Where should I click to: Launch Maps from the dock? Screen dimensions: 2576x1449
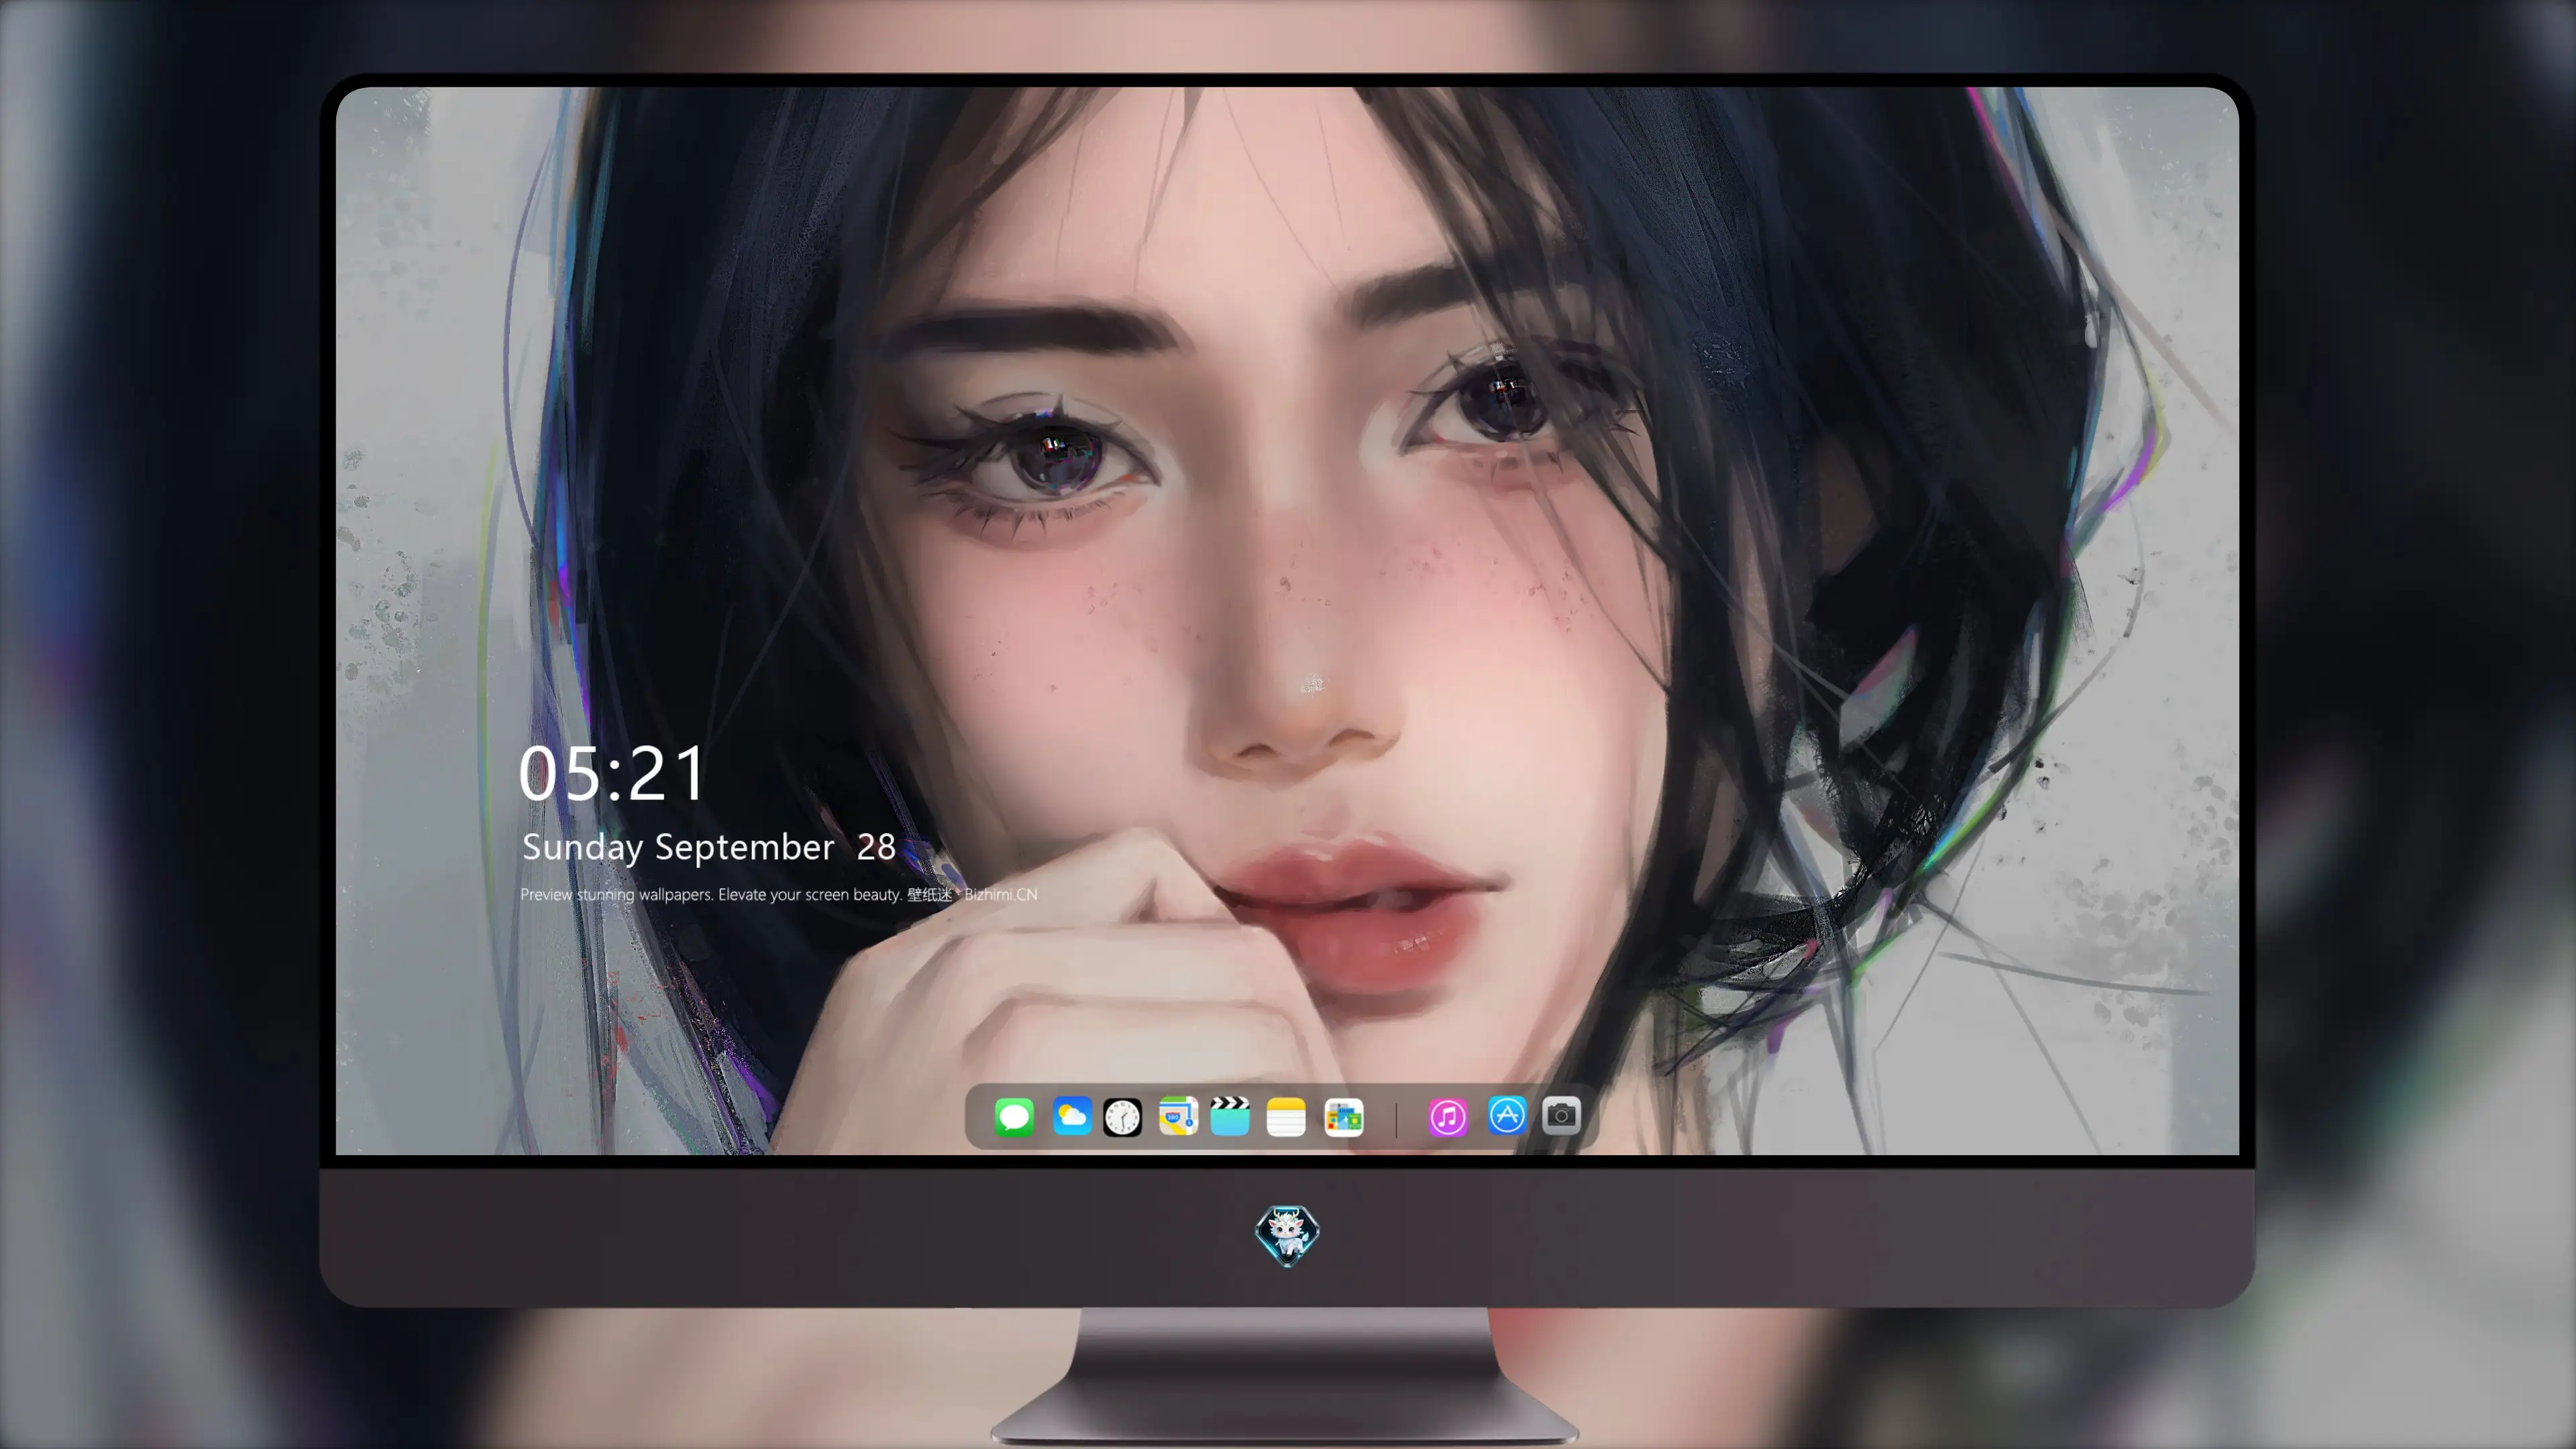[x=1178, y=1116]
